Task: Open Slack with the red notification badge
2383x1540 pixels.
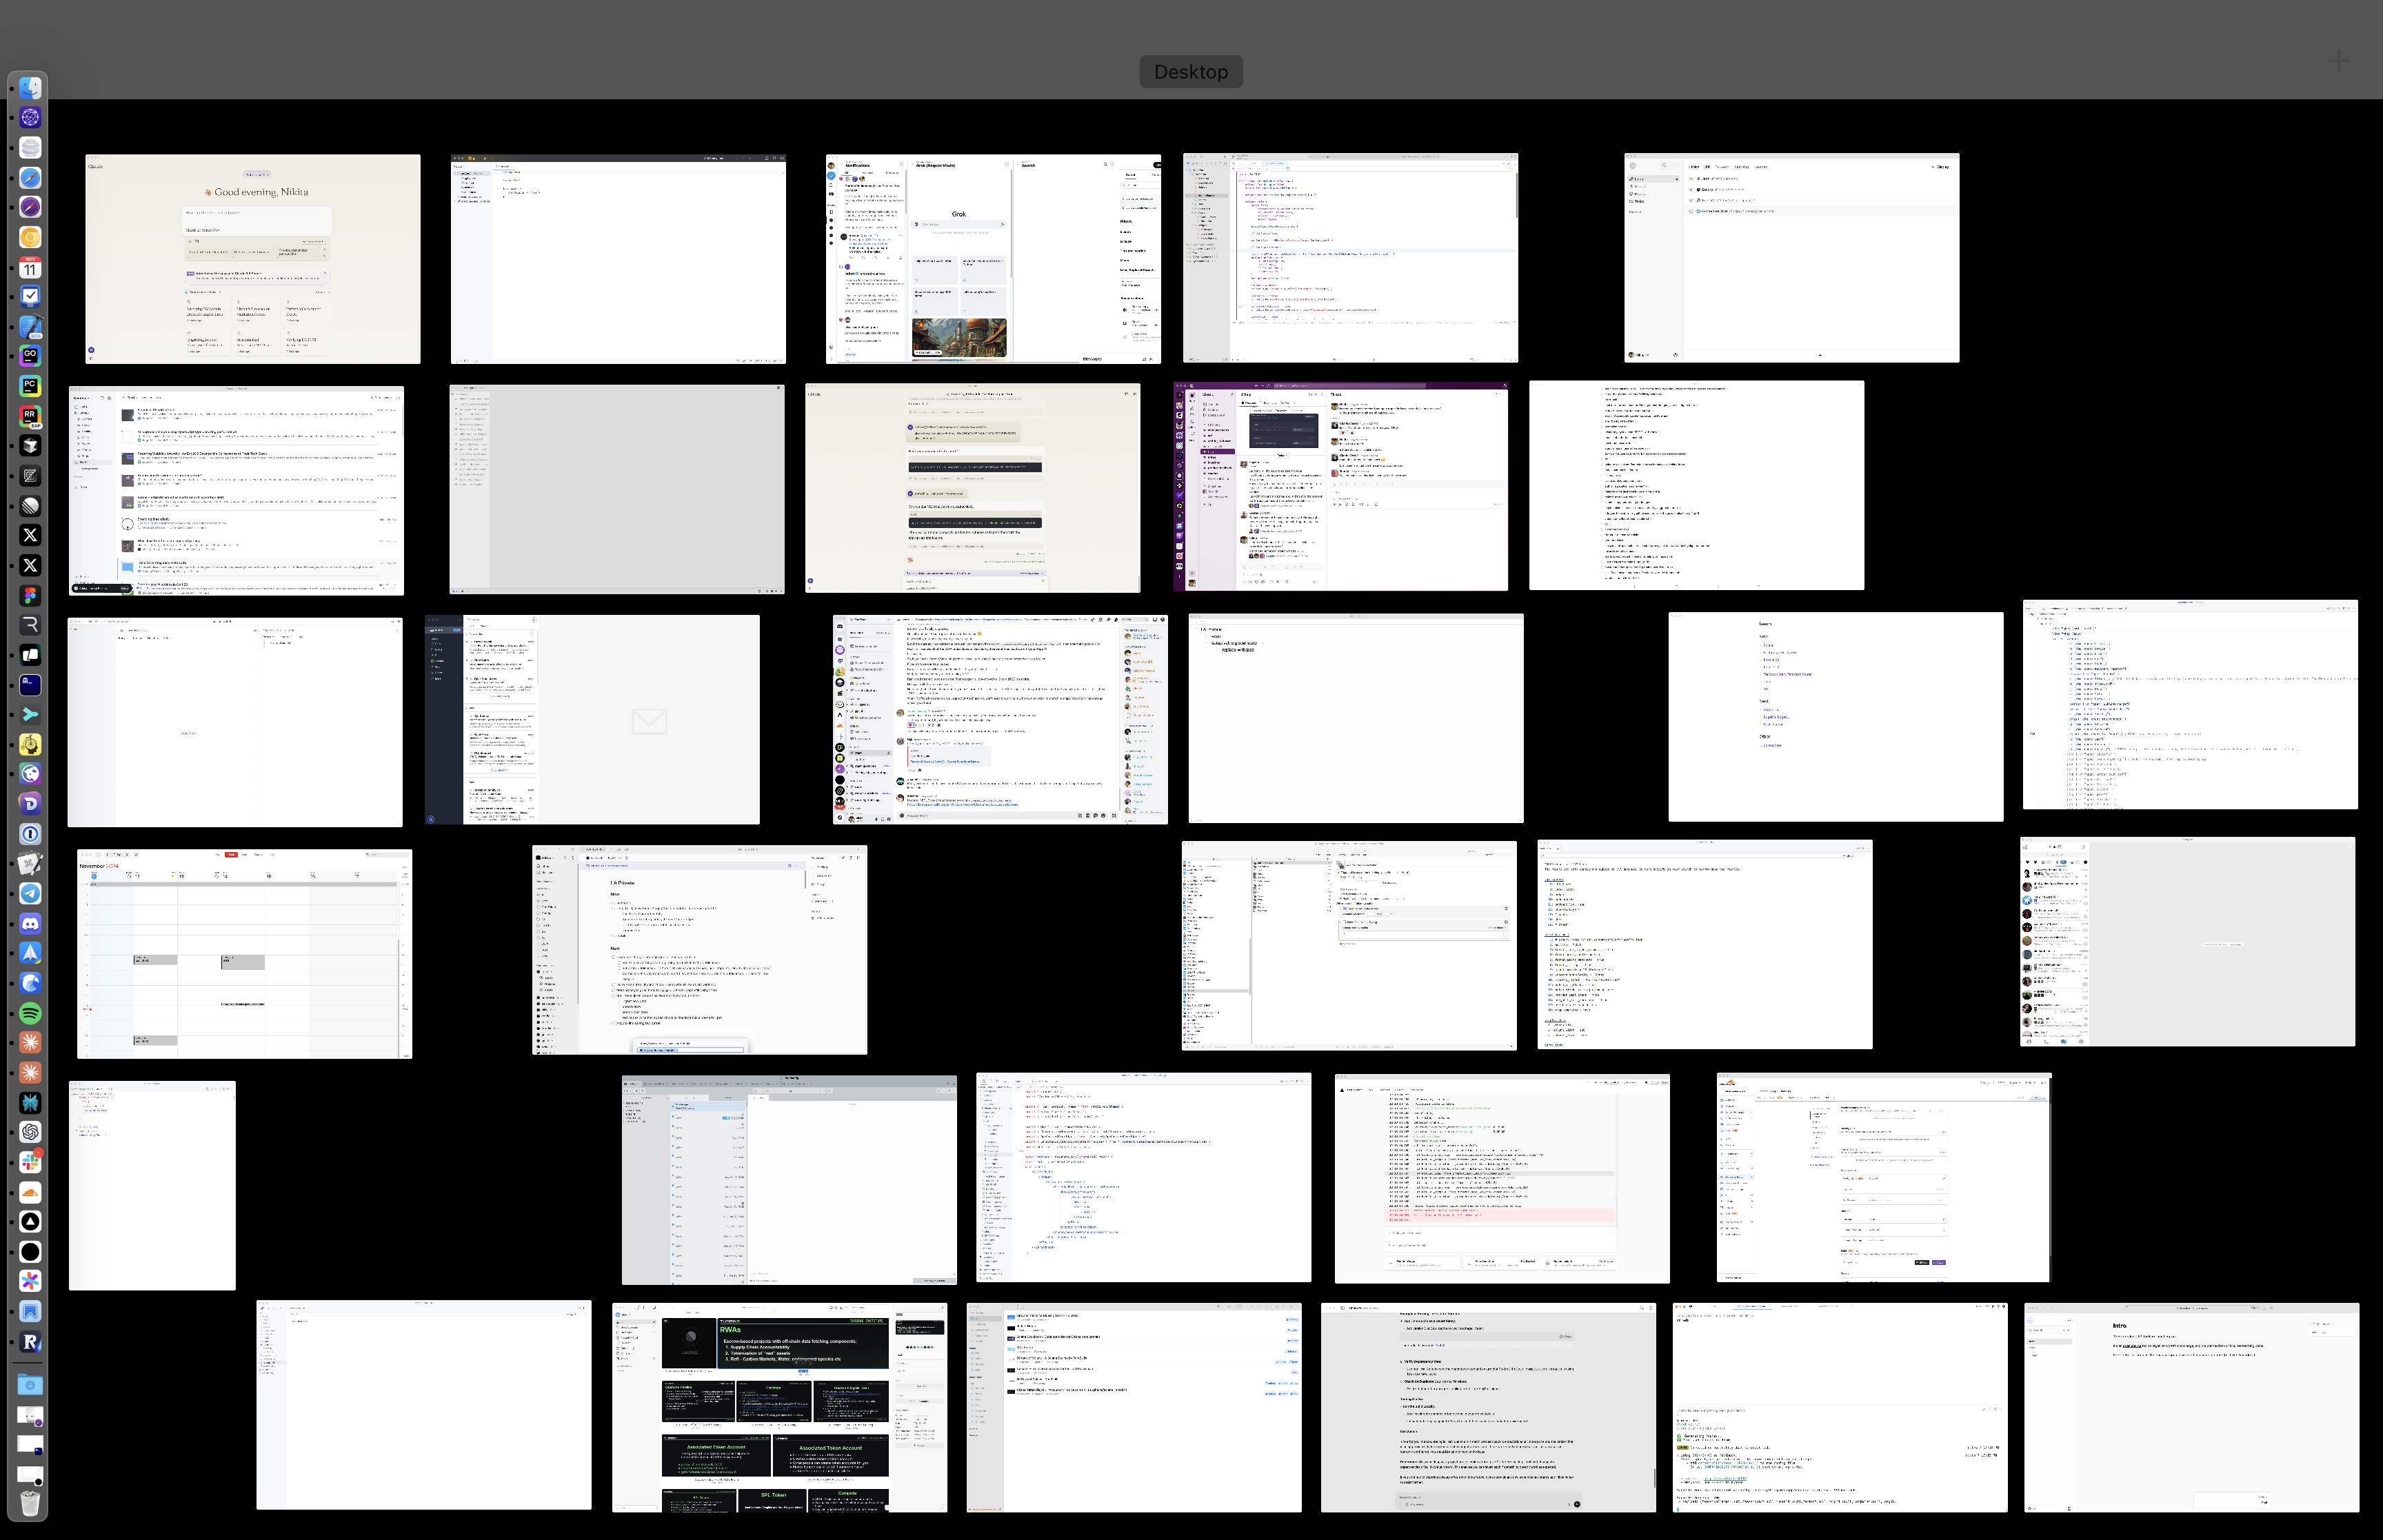Action: (30, 1162)
